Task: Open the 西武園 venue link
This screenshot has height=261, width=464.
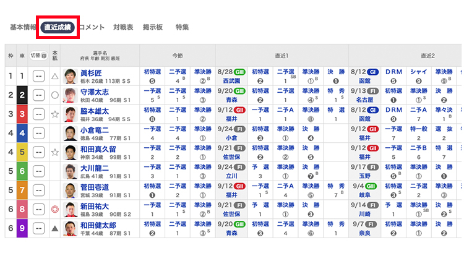Action: click(x=231, y=81)
